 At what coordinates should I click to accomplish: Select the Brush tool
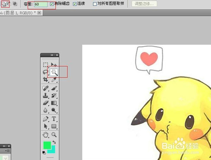(54, 88)
